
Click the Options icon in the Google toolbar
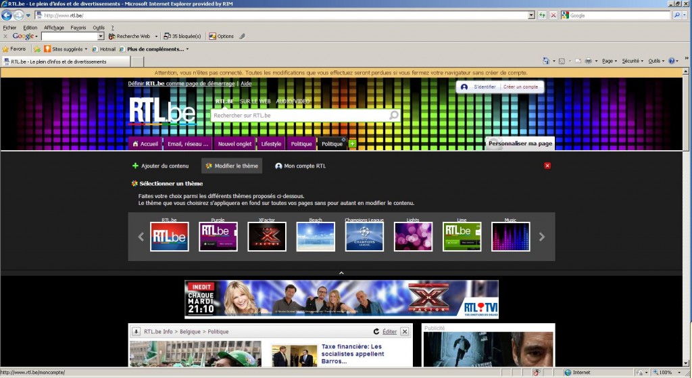[x=221, y=37]
